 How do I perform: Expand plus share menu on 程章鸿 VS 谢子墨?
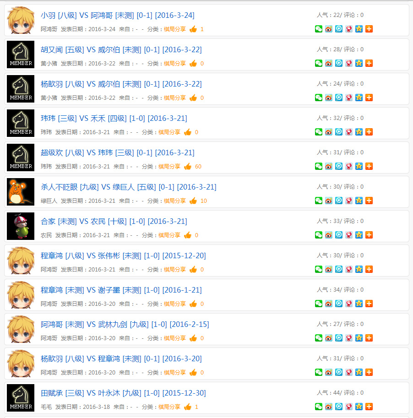(x=369, y=304)
